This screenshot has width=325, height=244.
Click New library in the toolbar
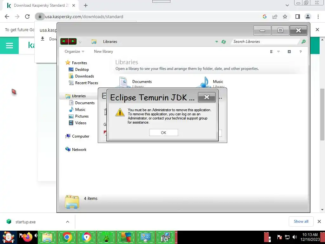[x=103, y=51]
